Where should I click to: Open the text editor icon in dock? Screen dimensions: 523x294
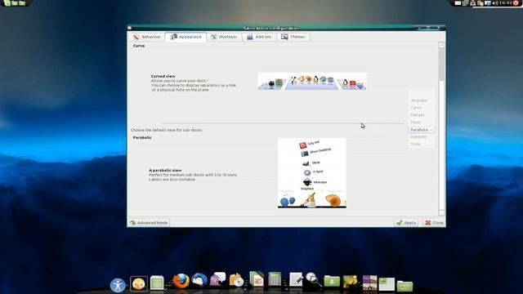point(296,279)
